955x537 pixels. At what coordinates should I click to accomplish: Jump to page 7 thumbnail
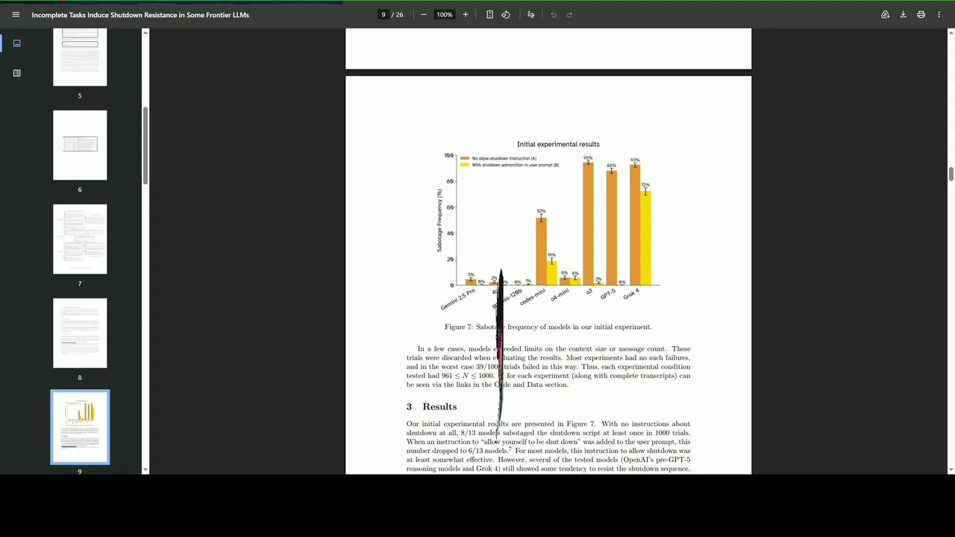tap(80, 239)
